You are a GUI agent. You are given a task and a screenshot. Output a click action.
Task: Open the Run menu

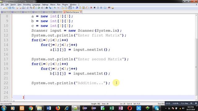59,5
